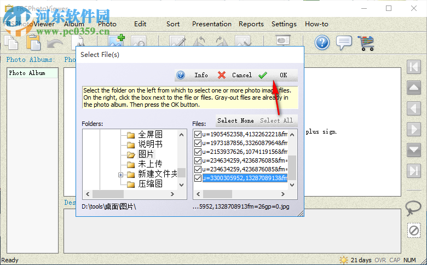Open the Sort menu
Image resolution: width=427 pixels, height=265 pixels.
pos(173,24)
